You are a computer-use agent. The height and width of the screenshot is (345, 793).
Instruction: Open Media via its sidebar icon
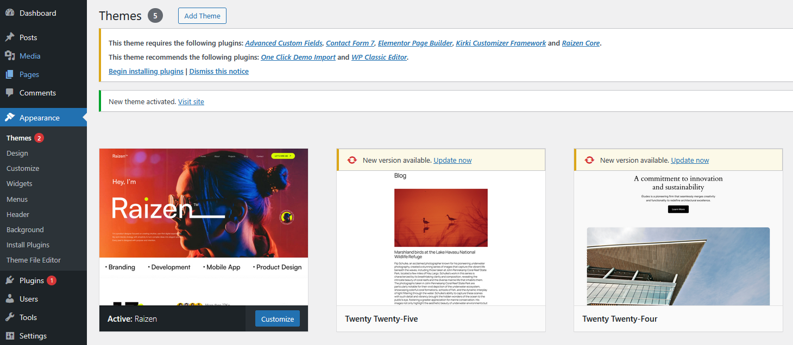point(10,56)
